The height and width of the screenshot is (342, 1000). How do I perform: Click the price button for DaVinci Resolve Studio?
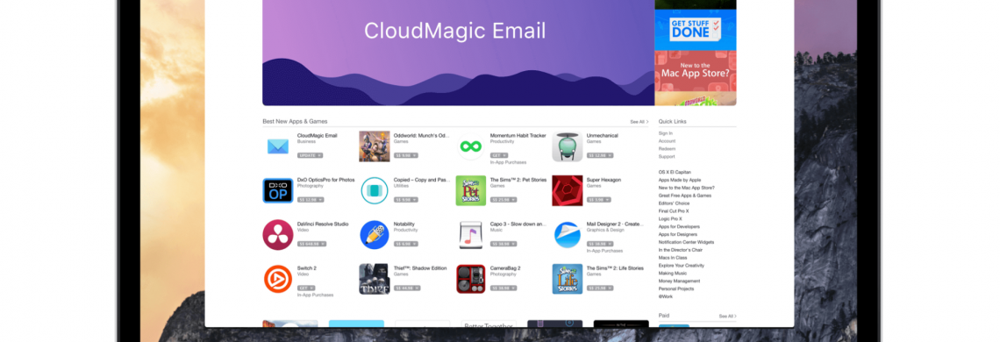point(312,244)
